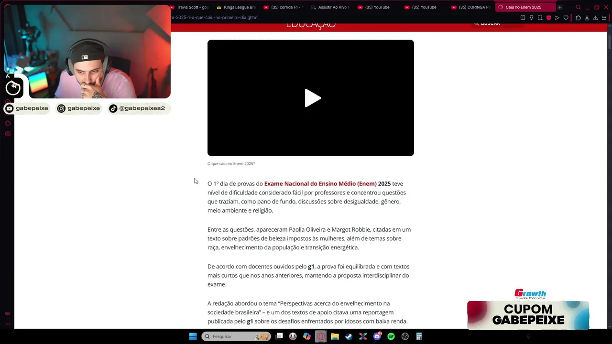
Task: Switch to the corrida F1 tab
Action: pyautogui.click(x=284, y=7)
